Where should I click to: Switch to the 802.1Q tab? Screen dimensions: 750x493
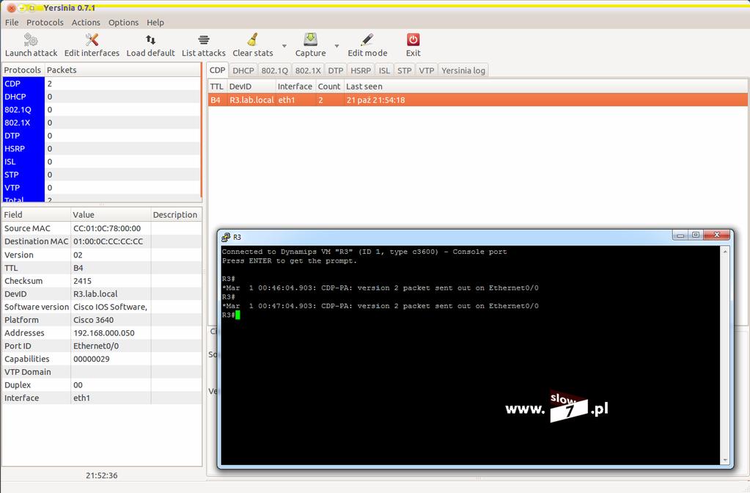pos(274,70)
